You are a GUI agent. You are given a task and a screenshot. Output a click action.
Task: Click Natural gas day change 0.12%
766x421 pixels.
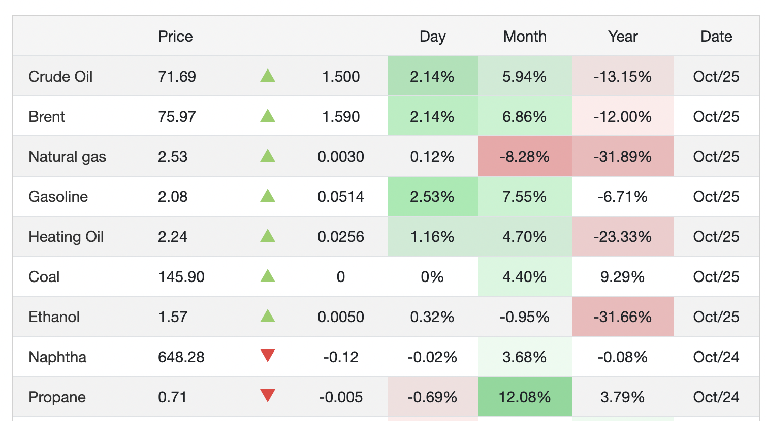pos(432,157)
